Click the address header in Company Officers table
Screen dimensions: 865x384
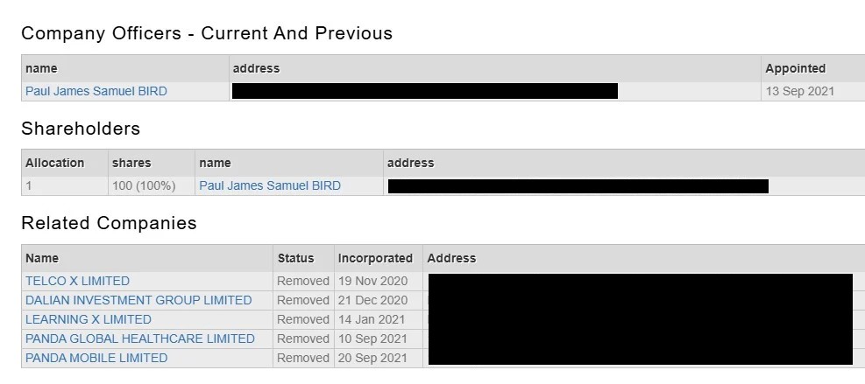click(256, 69)
